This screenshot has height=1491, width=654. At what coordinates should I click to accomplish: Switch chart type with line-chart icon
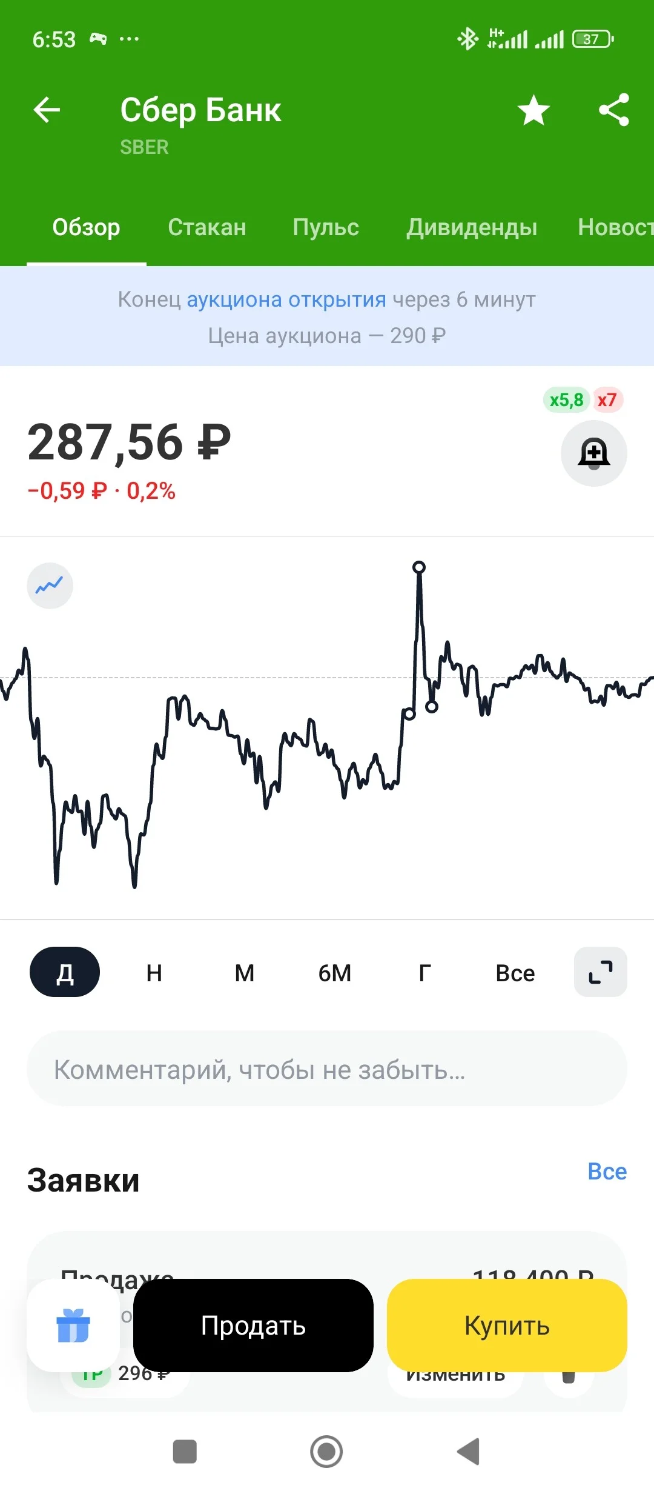tap(50, 585)
